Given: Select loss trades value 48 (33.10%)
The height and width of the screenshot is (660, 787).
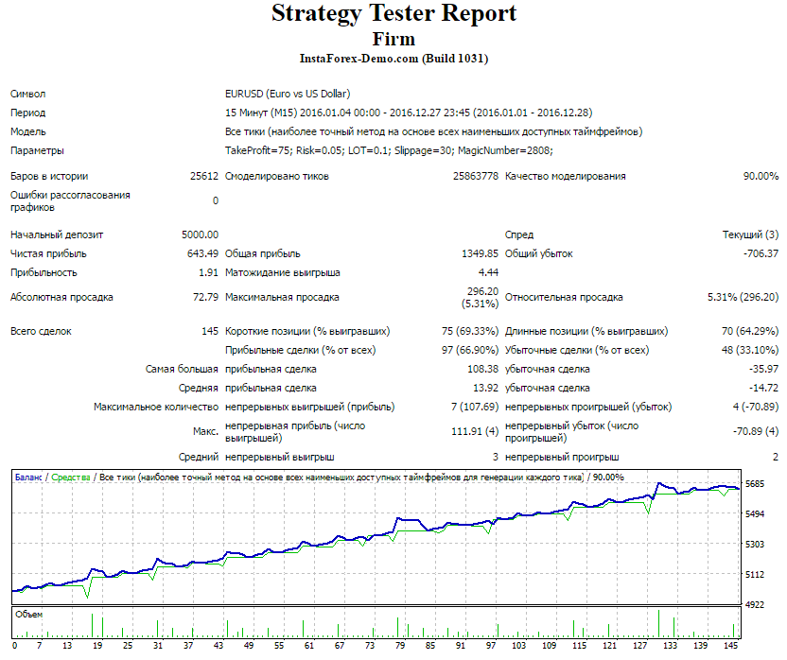Looking at the screenshot, I should 750,350.
